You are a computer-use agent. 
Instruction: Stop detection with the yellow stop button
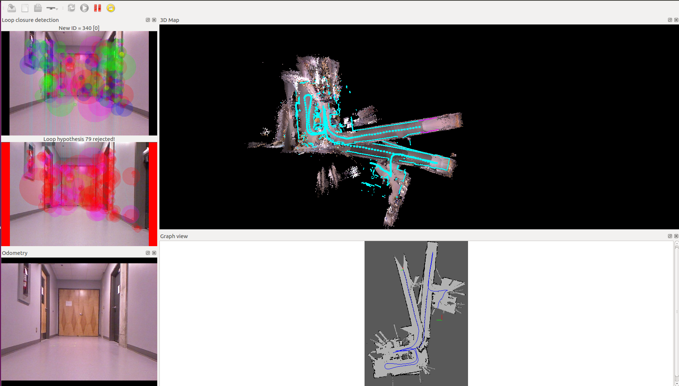110,8
